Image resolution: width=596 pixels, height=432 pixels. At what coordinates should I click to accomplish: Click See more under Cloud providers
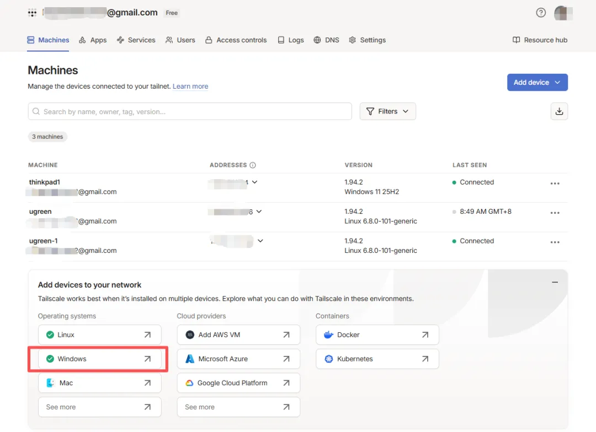(x=238, y=407)
